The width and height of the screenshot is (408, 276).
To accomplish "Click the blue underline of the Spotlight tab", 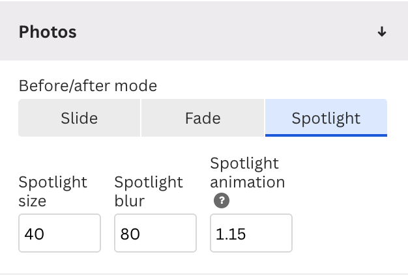I will 326,135.
